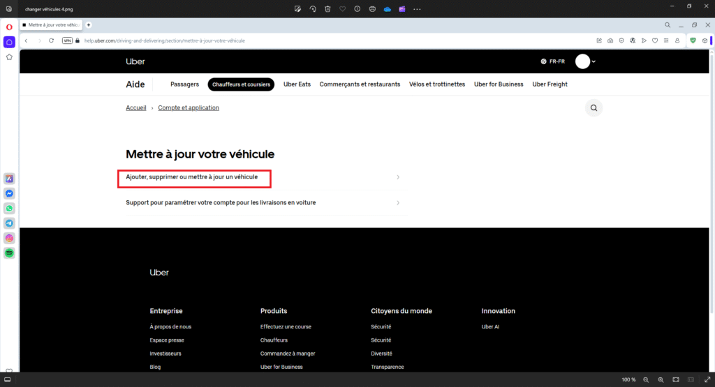
Task: Click the browser tab search magnifier
Action: 667,25
